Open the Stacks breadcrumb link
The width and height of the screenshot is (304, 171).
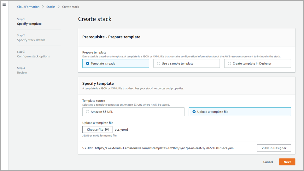point(51,7)
